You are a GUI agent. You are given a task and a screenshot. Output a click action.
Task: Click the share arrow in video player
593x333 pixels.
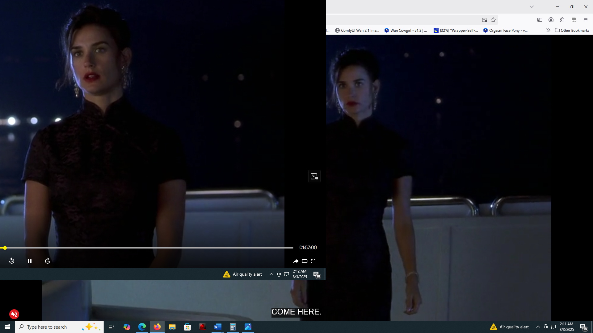click(x=296, y=261)
